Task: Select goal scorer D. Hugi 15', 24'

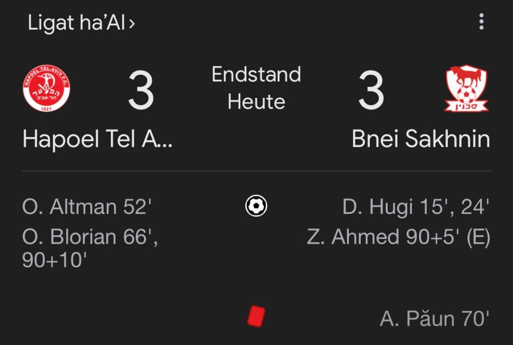Action: pos(416,207)
